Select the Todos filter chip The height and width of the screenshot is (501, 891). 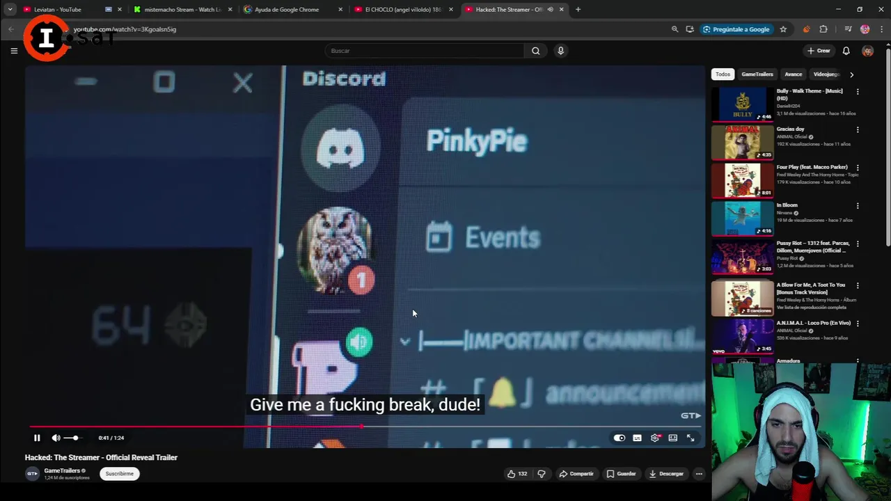coord(723,74)
